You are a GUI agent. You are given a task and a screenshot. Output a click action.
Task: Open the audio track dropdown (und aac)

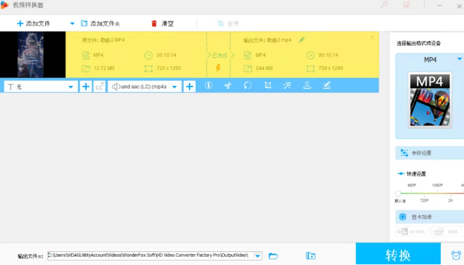point(144,86)
